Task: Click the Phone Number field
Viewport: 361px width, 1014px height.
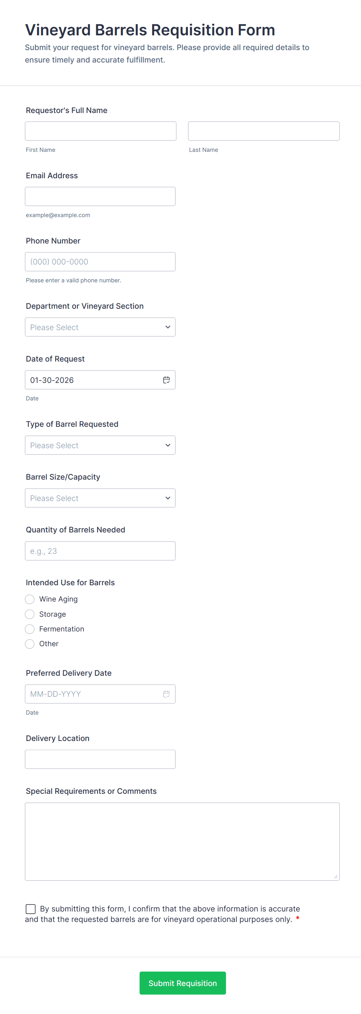Action: [x=100, y=262]
